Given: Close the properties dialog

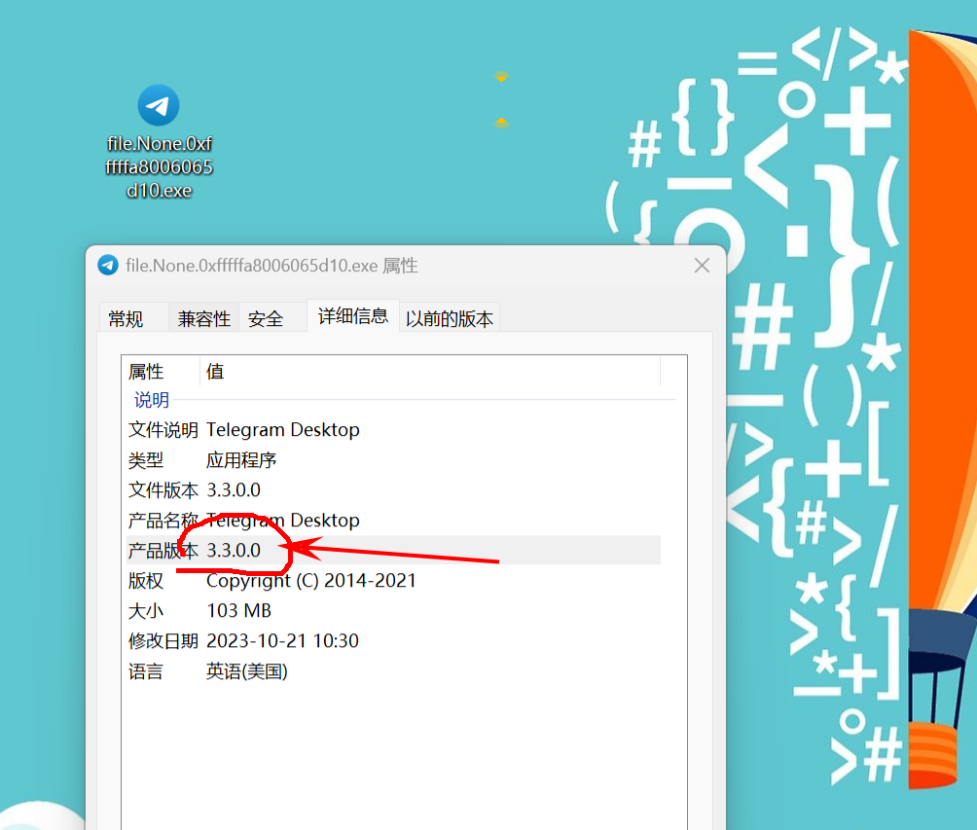Looking at the screenshot, I should point(702,266).
